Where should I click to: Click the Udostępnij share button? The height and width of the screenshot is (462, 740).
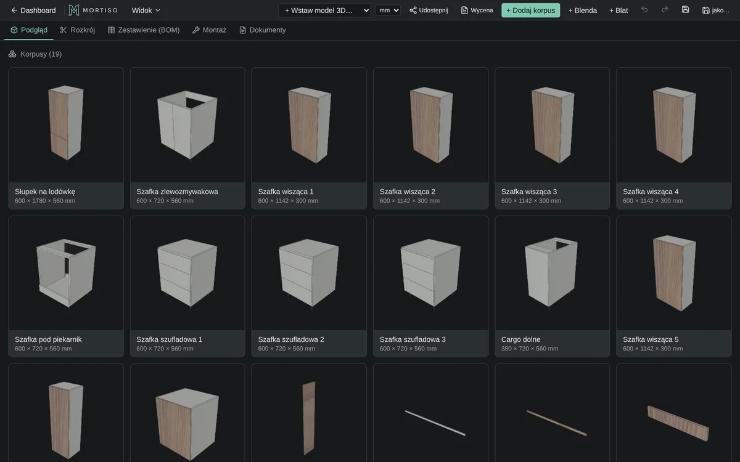tap(429, 10)
